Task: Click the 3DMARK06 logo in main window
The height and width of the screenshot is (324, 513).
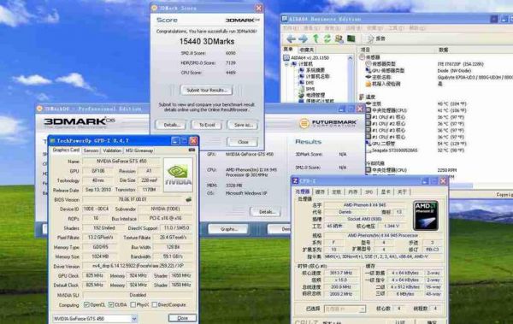Action: pos(80,121)
